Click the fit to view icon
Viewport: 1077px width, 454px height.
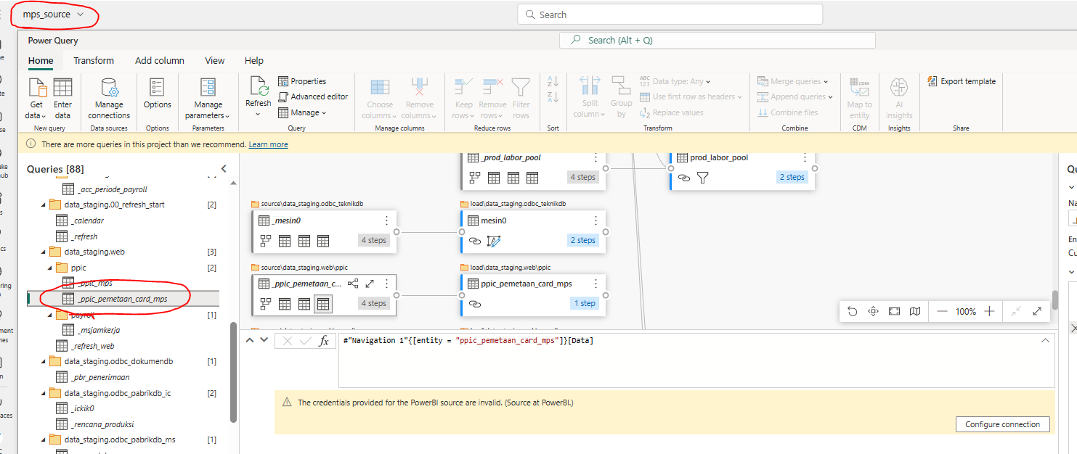click(894, 311)
